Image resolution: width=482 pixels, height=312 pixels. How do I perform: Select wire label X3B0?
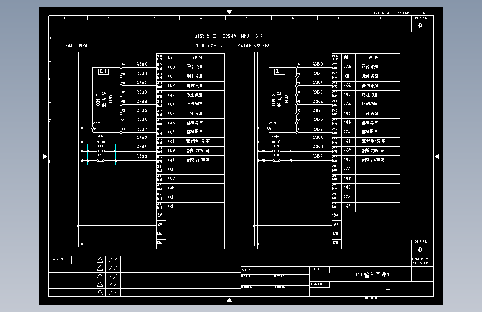click(x=318, y=64)
